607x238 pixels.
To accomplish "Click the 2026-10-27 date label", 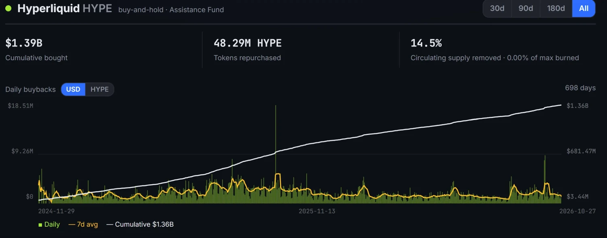I will (577, 211).
